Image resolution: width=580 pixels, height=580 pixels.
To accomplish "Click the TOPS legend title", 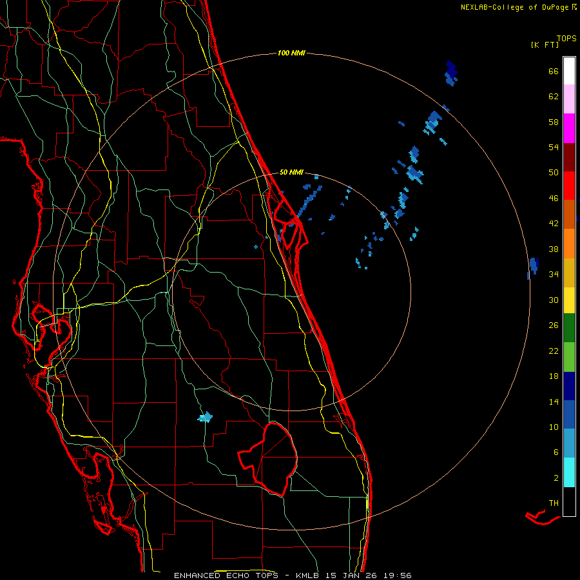I will pos(566,39).
